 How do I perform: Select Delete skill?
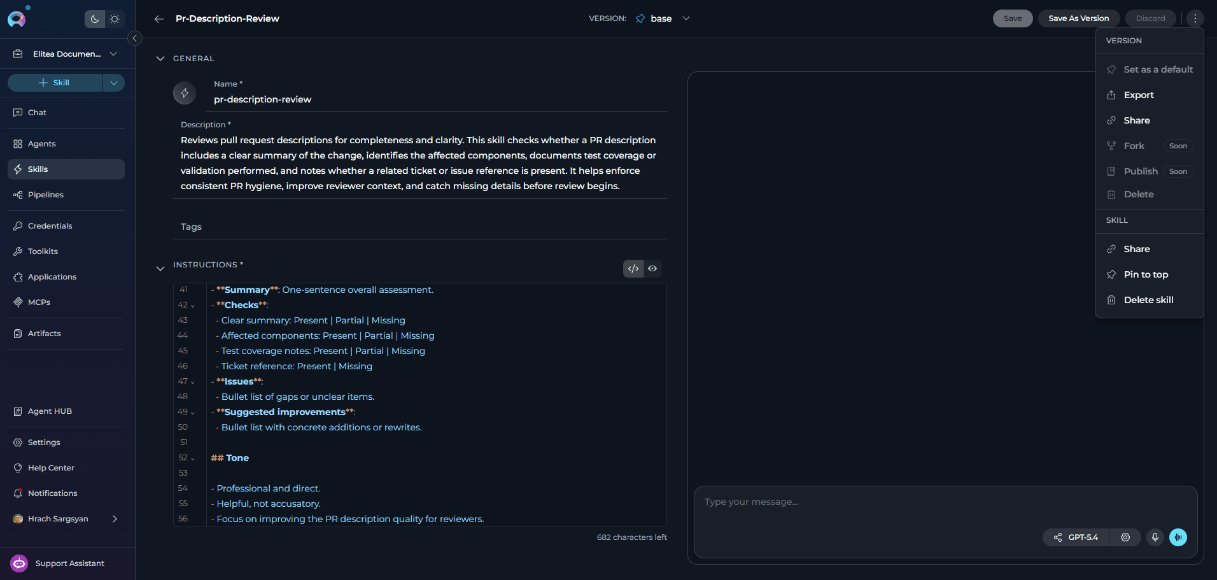pos(1150,300)
